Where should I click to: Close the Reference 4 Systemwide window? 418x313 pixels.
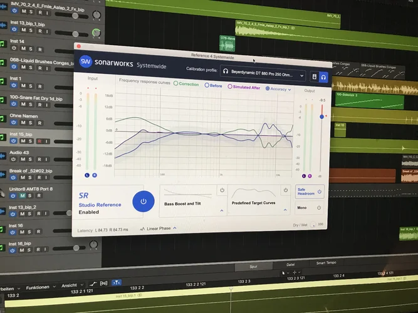pos(78,46)
